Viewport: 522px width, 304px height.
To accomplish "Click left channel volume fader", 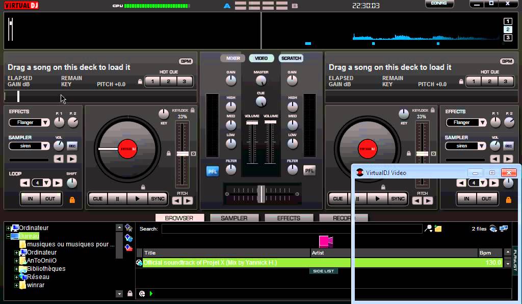I will [x=252, y=122].
